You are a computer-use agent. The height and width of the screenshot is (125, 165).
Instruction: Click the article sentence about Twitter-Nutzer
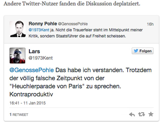point(72,4)
